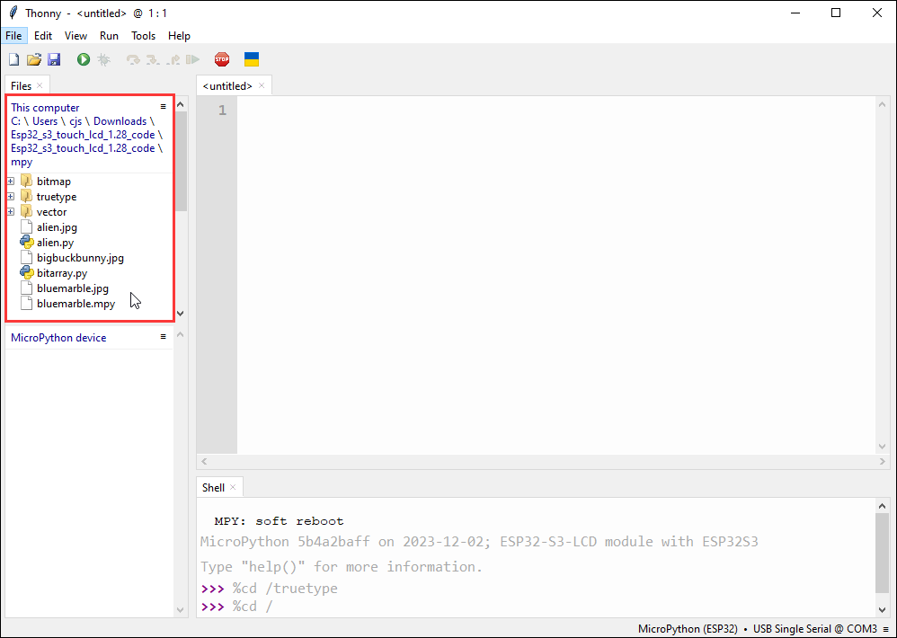Click the Open file folder icon
897x638 pixels.
[x=34, y=59]
